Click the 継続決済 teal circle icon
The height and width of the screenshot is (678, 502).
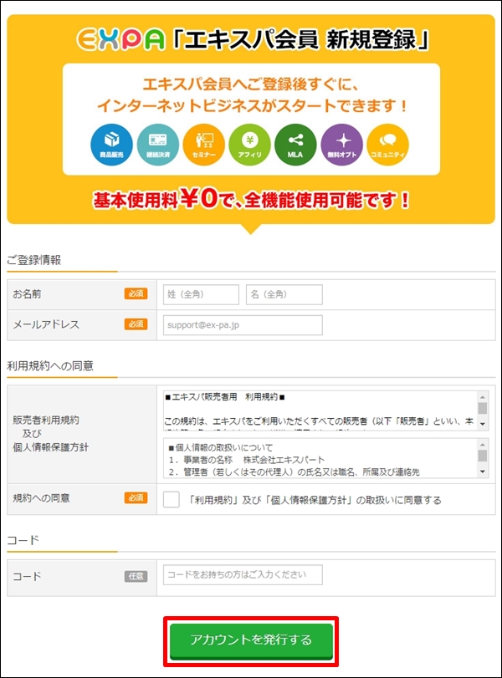pyautogui.click(x=158, y=145)
